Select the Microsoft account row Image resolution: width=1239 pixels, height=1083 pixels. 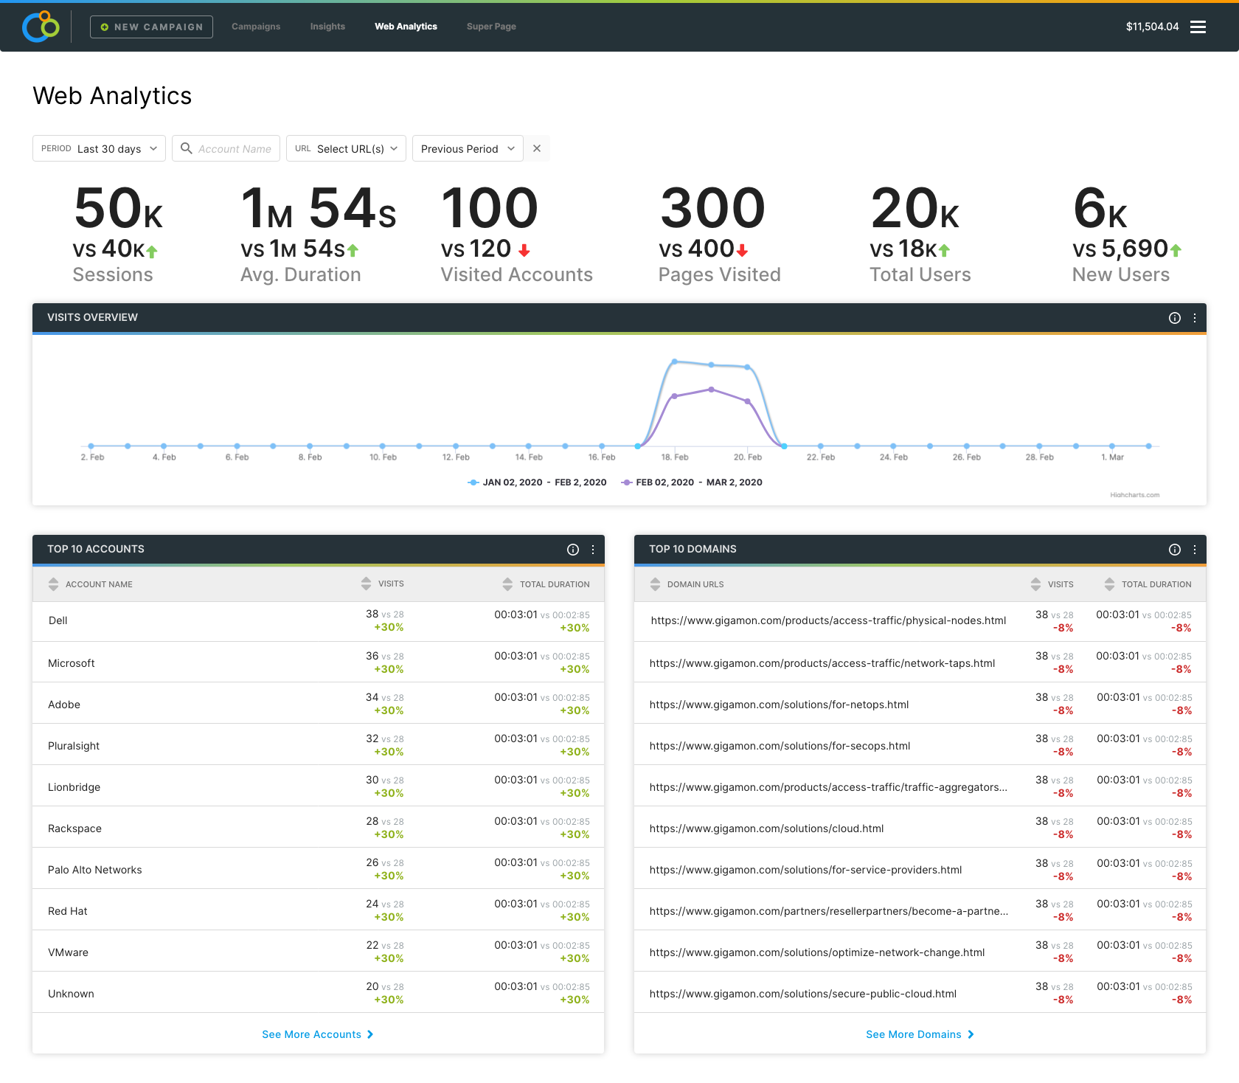tap(319, 662)
